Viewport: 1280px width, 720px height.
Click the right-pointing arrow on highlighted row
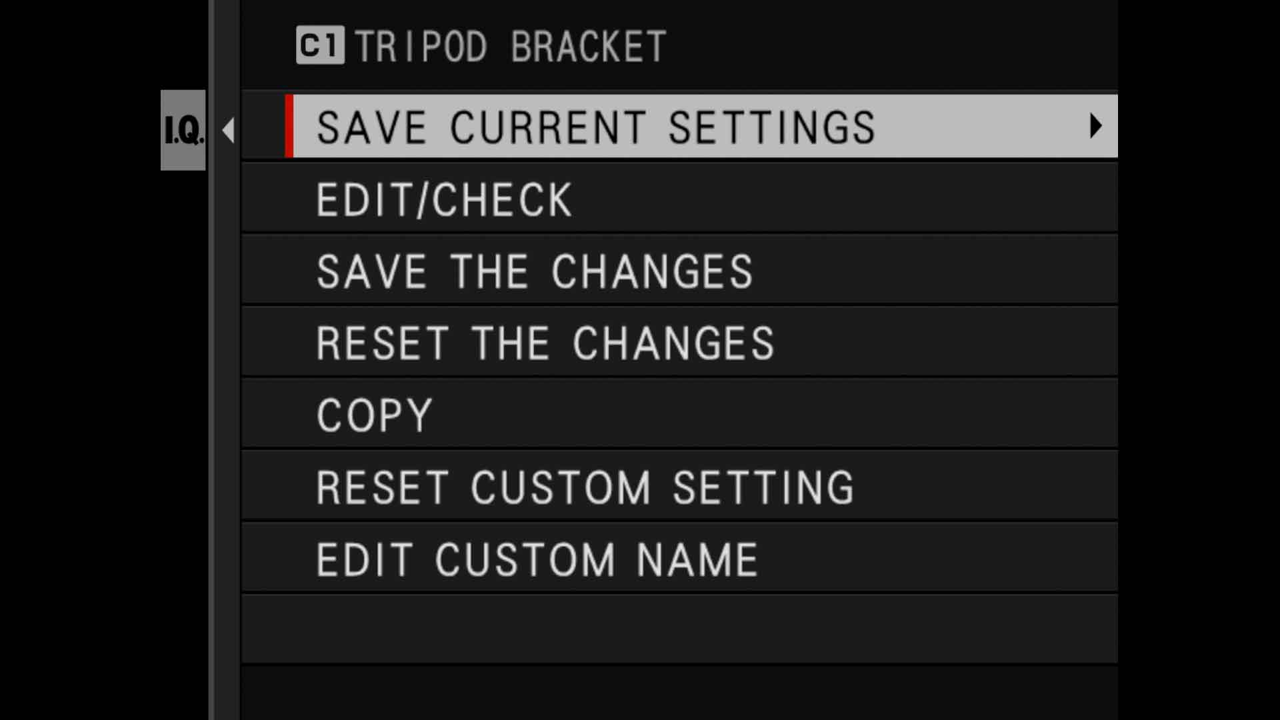[x=1095, y=127]
